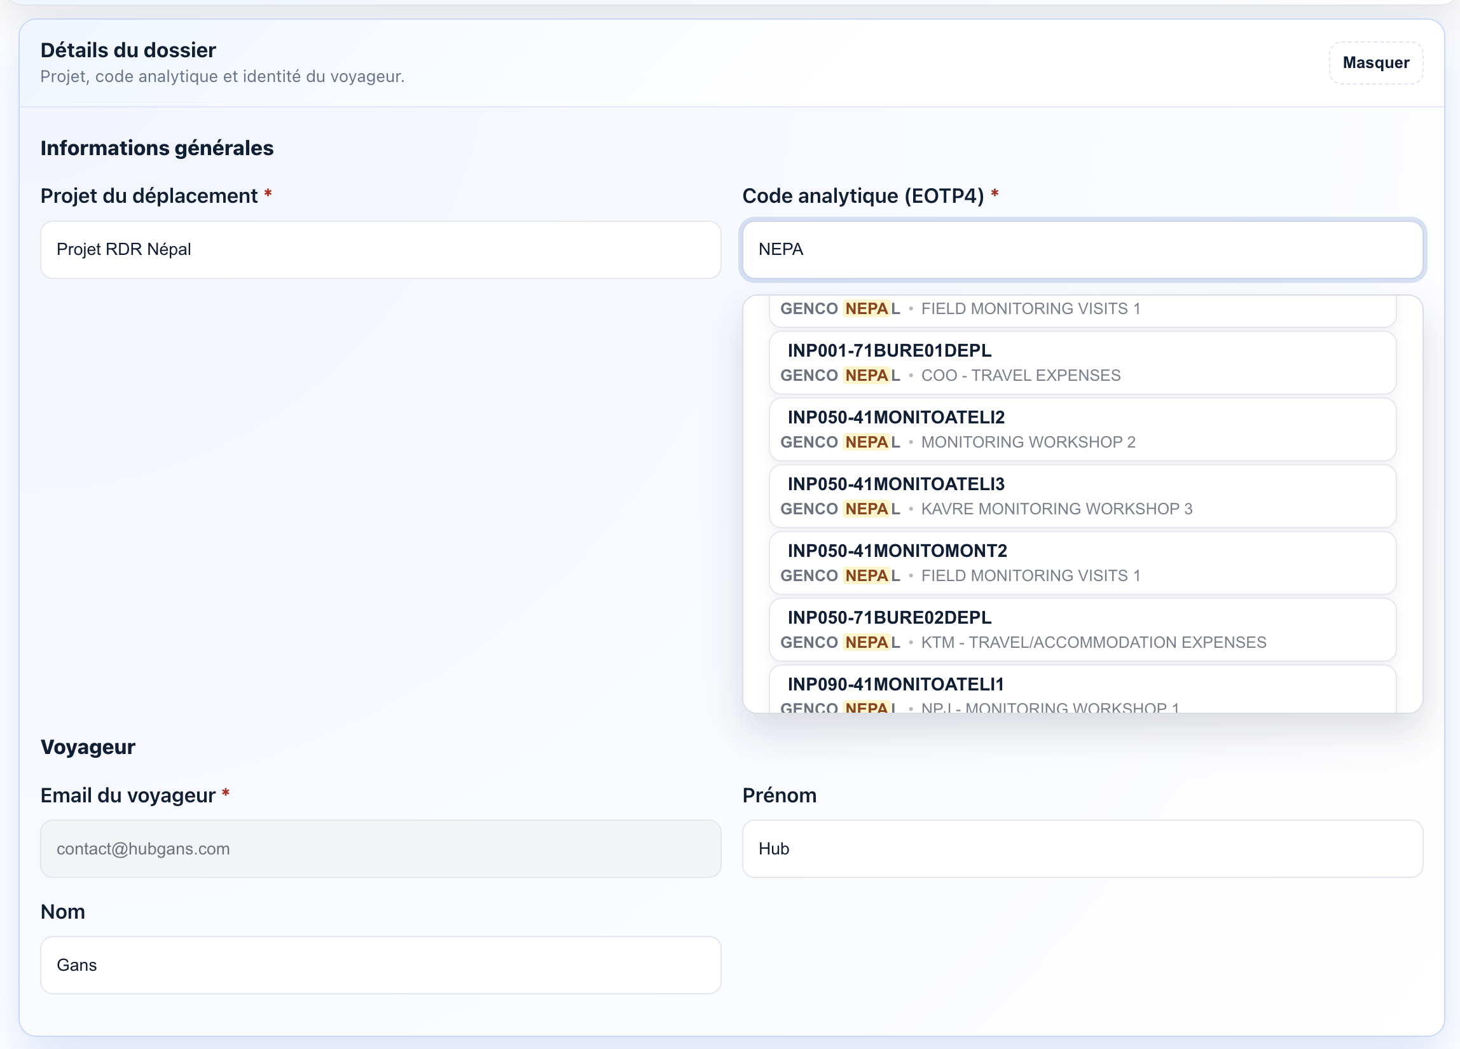Select the topmost GENCO NEPAL suggestion

click(1082, 308)
